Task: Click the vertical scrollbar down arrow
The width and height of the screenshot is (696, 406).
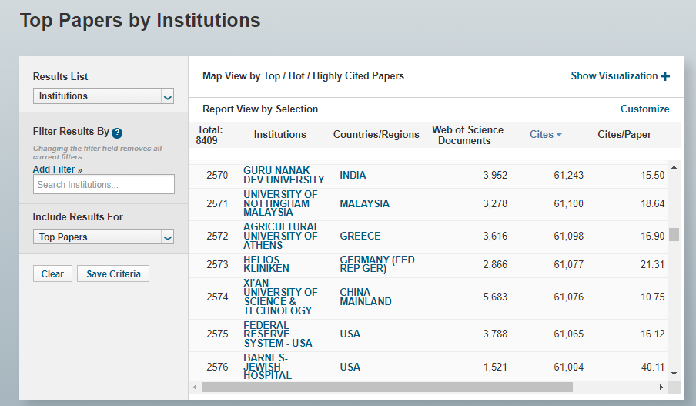Action: click(x=674, y=374)
